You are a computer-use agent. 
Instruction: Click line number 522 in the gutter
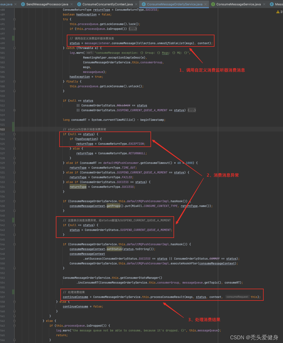[3, 129]
